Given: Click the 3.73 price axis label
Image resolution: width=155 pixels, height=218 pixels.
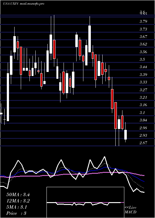Looking at the screenshot, I should point(143,29).
